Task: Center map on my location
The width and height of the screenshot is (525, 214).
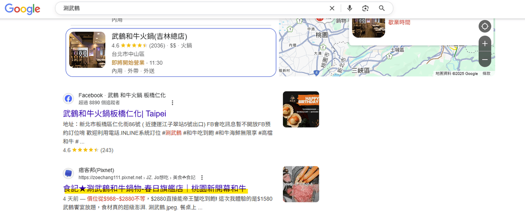Action: pyautogui.click(x=485, y=26)
